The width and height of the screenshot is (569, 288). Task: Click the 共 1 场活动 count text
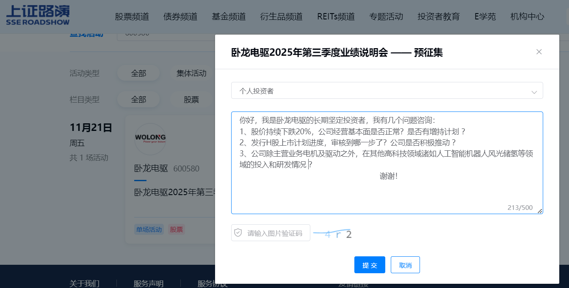tap(89, 158)
